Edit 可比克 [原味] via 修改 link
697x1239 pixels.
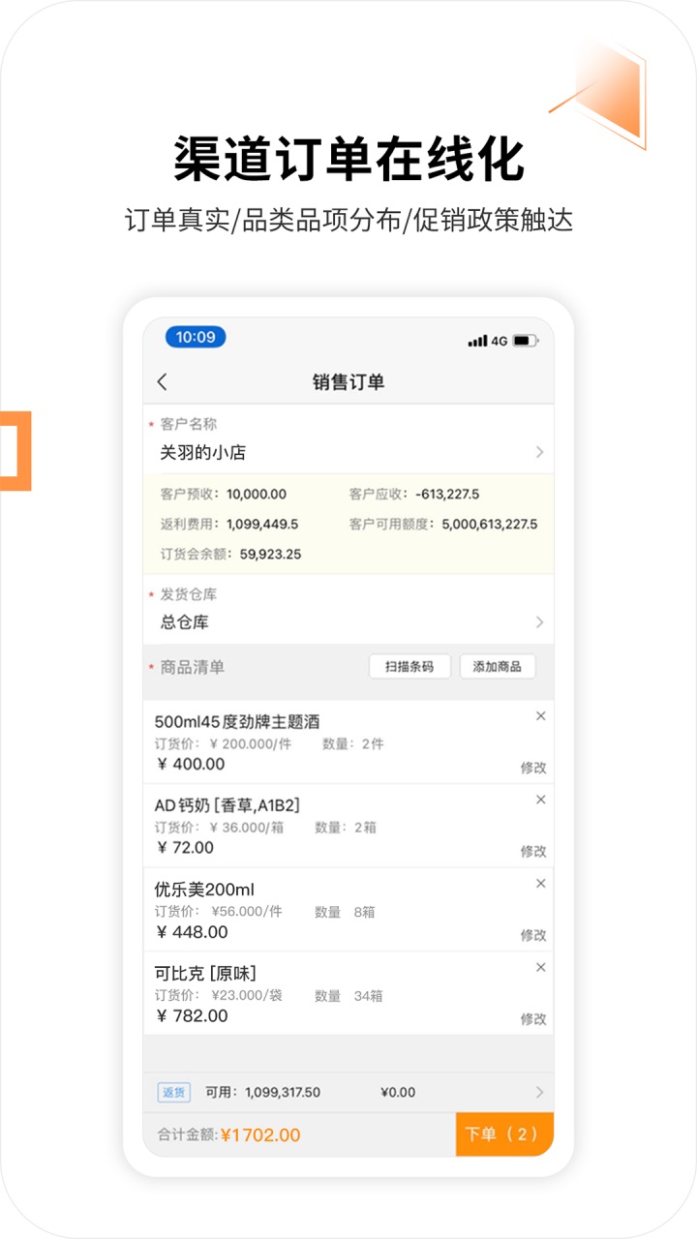(533, 1018)
